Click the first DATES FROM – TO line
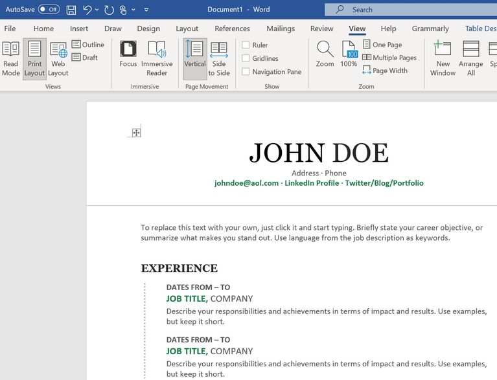Image resolution: width=497 pixels, height=380 pixels. click(198, 287)
